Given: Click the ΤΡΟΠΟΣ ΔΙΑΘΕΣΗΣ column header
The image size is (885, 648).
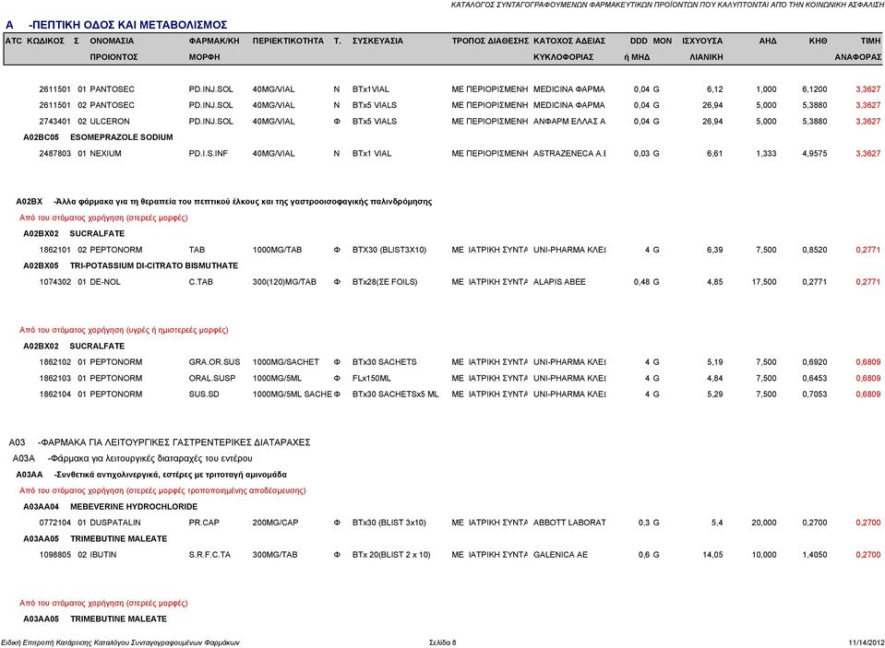Looking at the screenshot, I should pos(490,41).
